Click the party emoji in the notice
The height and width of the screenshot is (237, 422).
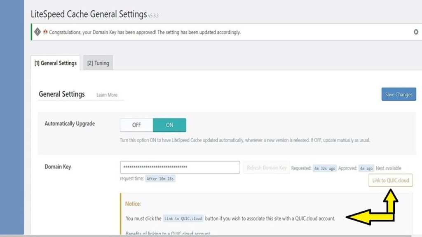(45, 32)
